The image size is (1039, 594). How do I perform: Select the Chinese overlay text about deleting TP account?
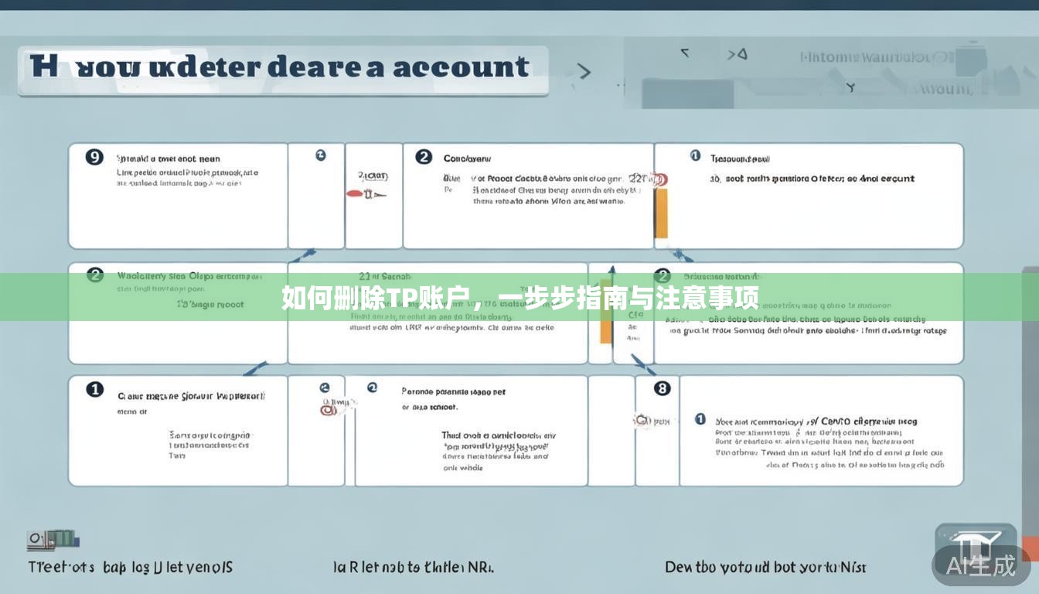(x=519, y=296)
